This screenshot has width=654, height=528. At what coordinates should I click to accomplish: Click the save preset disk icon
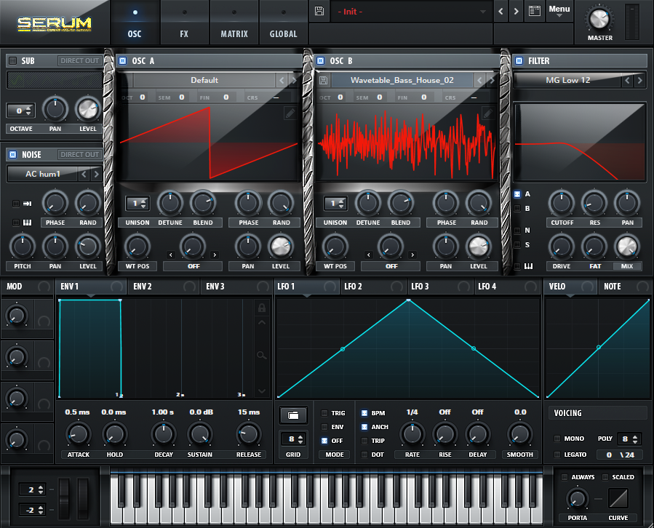pyautogui.click(x=319, y=11)
